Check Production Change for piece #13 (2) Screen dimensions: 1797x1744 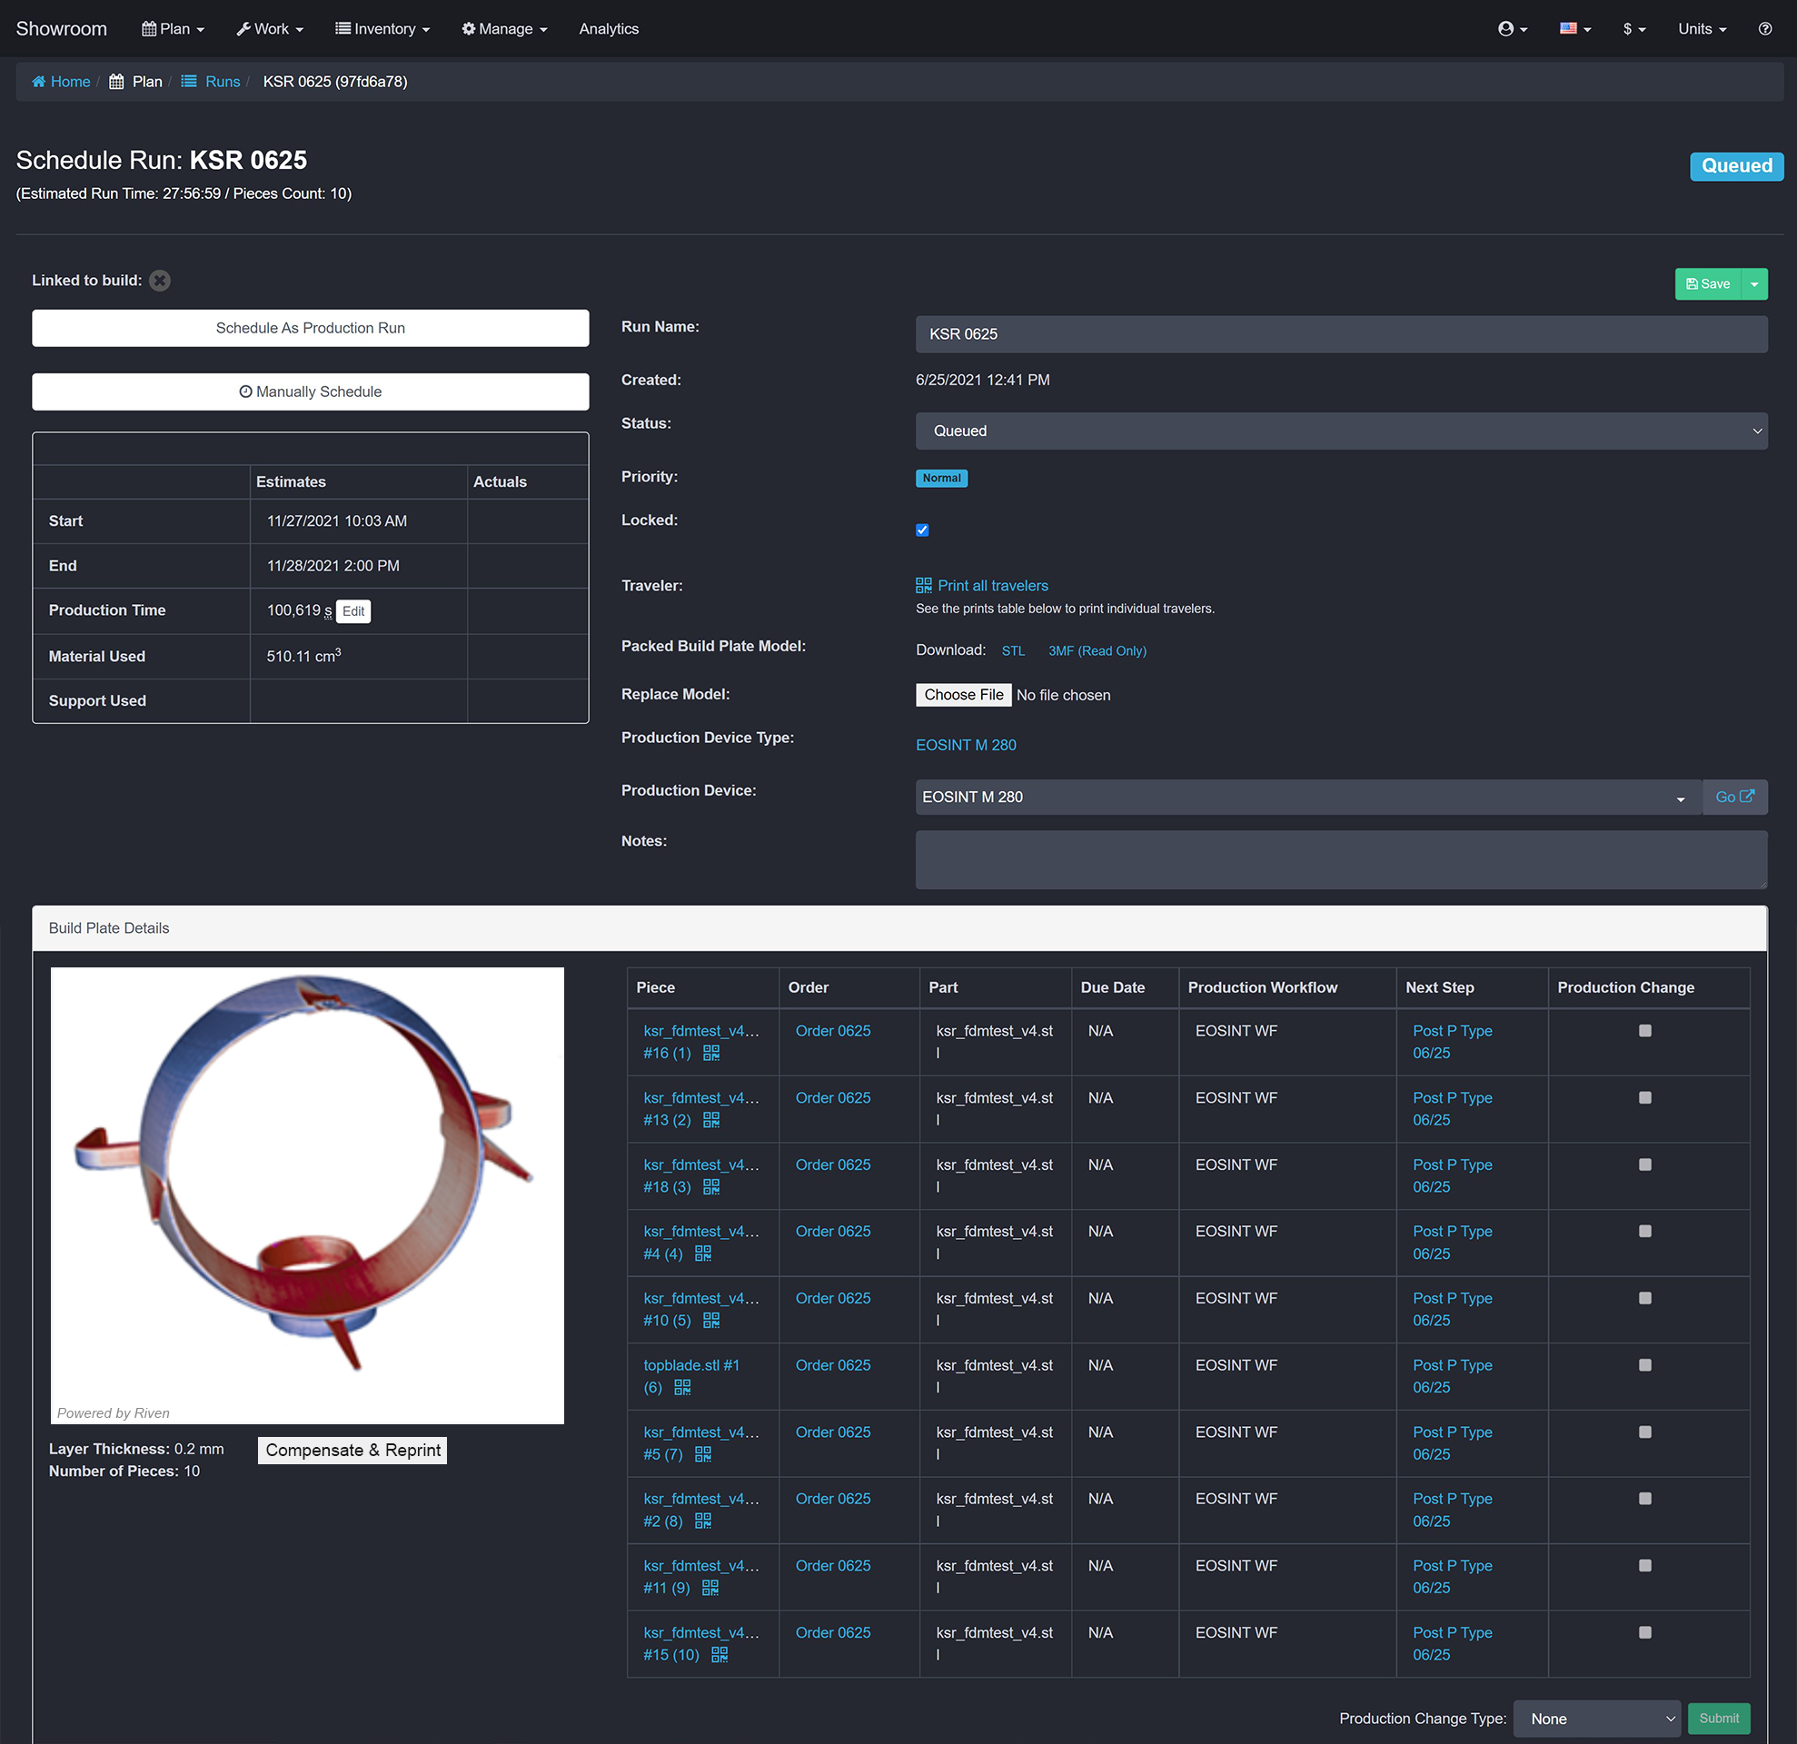pyautogui.click(x=1643, y=1097)
